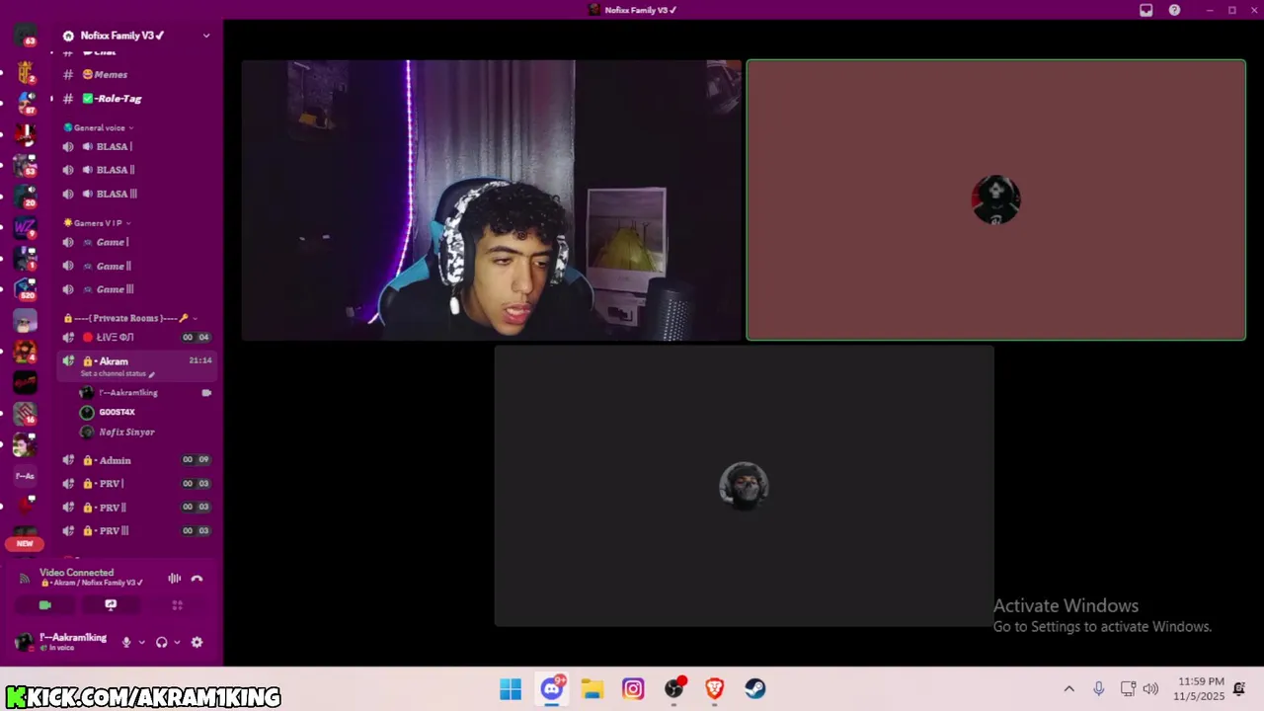
Task: Join the BLASA || voice channel
Action: click(137, 170)
